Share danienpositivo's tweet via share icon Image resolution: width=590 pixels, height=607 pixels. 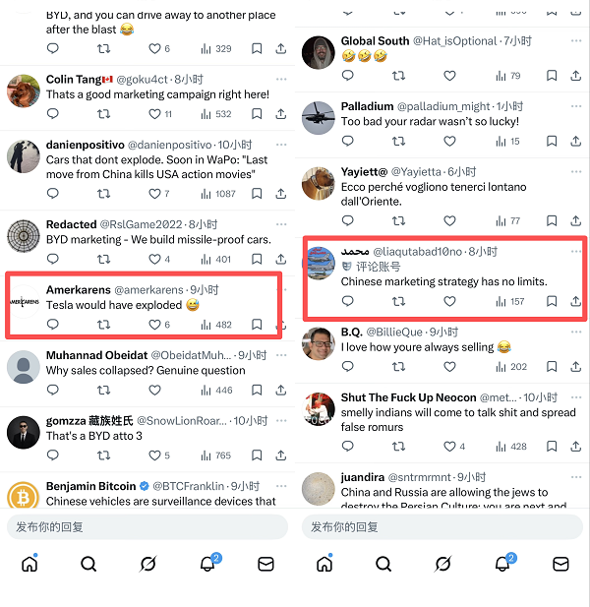click(x=282, y=194)
